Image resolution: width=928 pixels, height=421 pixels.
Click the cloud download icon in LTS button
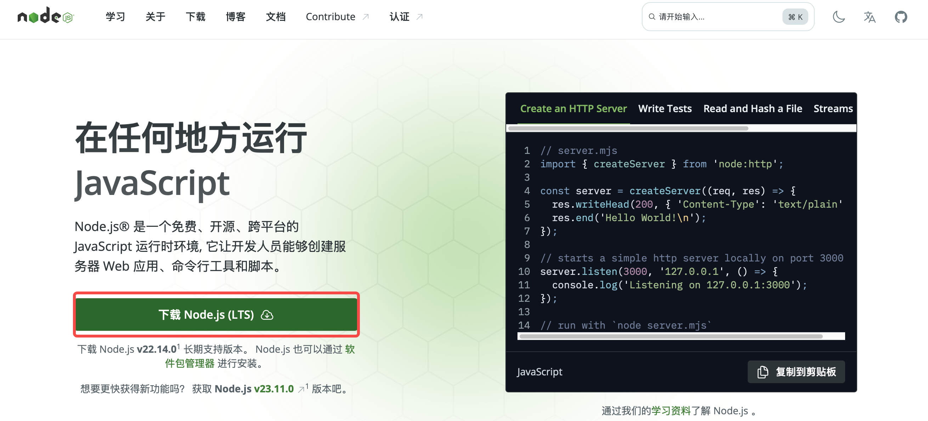(267, 315)
